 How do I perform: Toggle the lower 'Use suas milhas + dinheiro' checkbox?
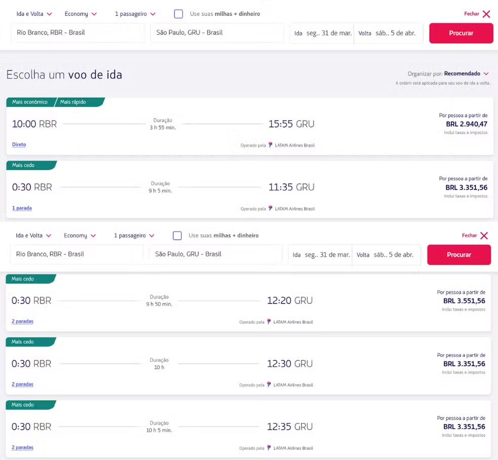click(x=177, y=236)
